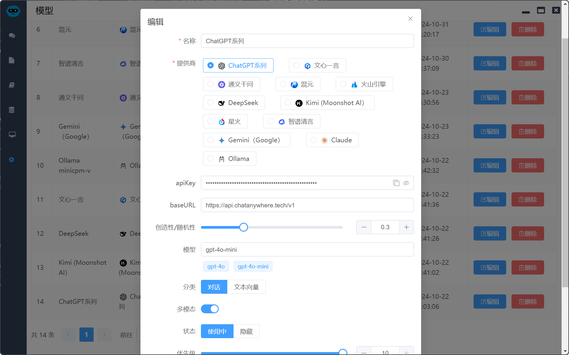Decrease creativity value with minus button
569x355 pixels.
[x=364, y=227]
